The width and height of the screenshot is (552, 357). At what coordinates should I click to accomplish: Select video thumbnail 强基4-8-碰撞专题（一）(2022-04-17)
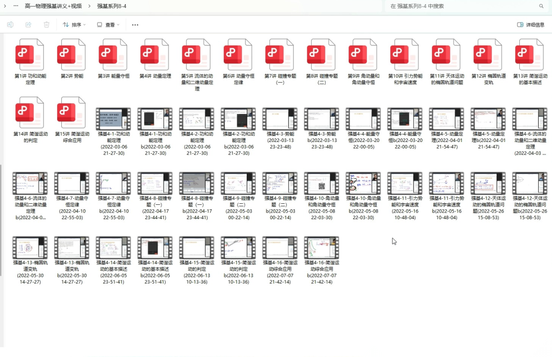coord(155,184)
